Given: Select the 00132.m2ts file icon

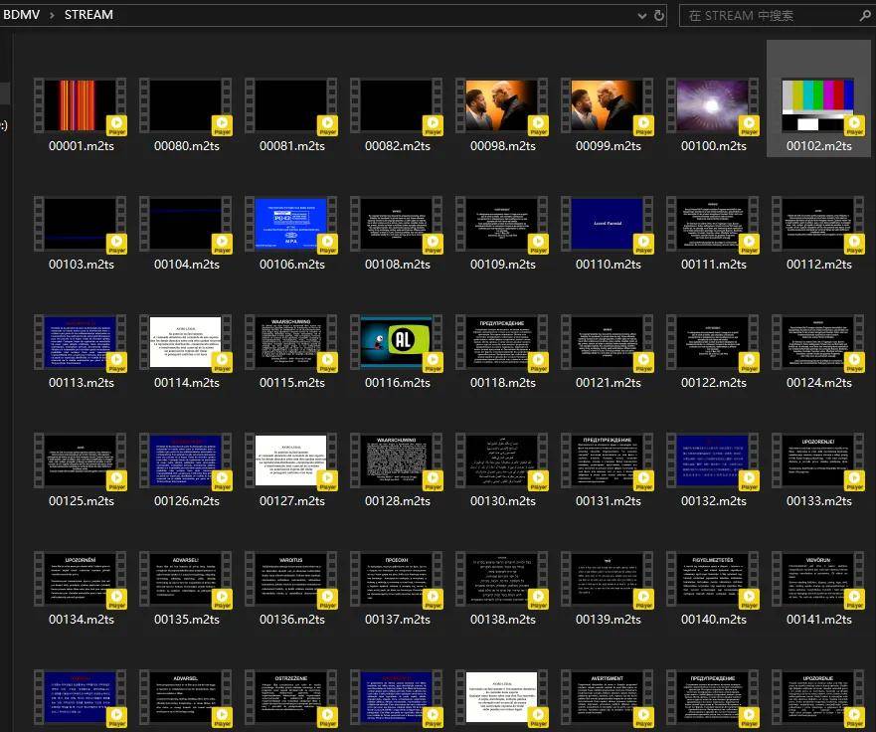Looking at the screenshot, I should tap(713, 461).
